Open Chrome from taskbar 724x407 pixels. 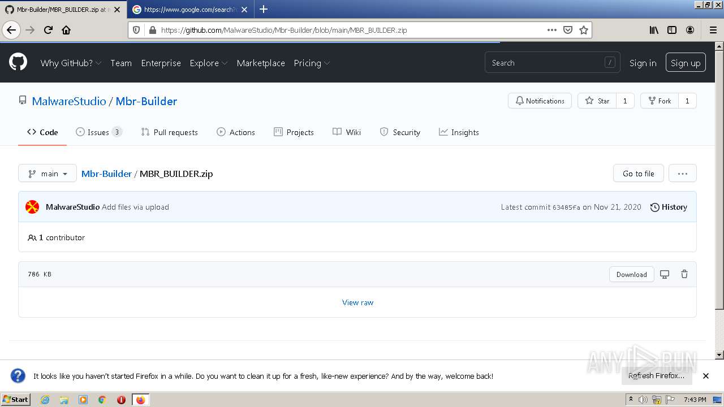(x=102, y=400)
